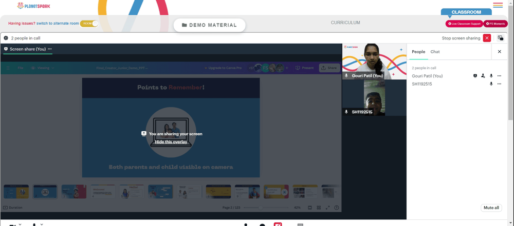Screen dimensions: 514x226
Task: Click the Canva Share button
Action: (x=329, y=68)
